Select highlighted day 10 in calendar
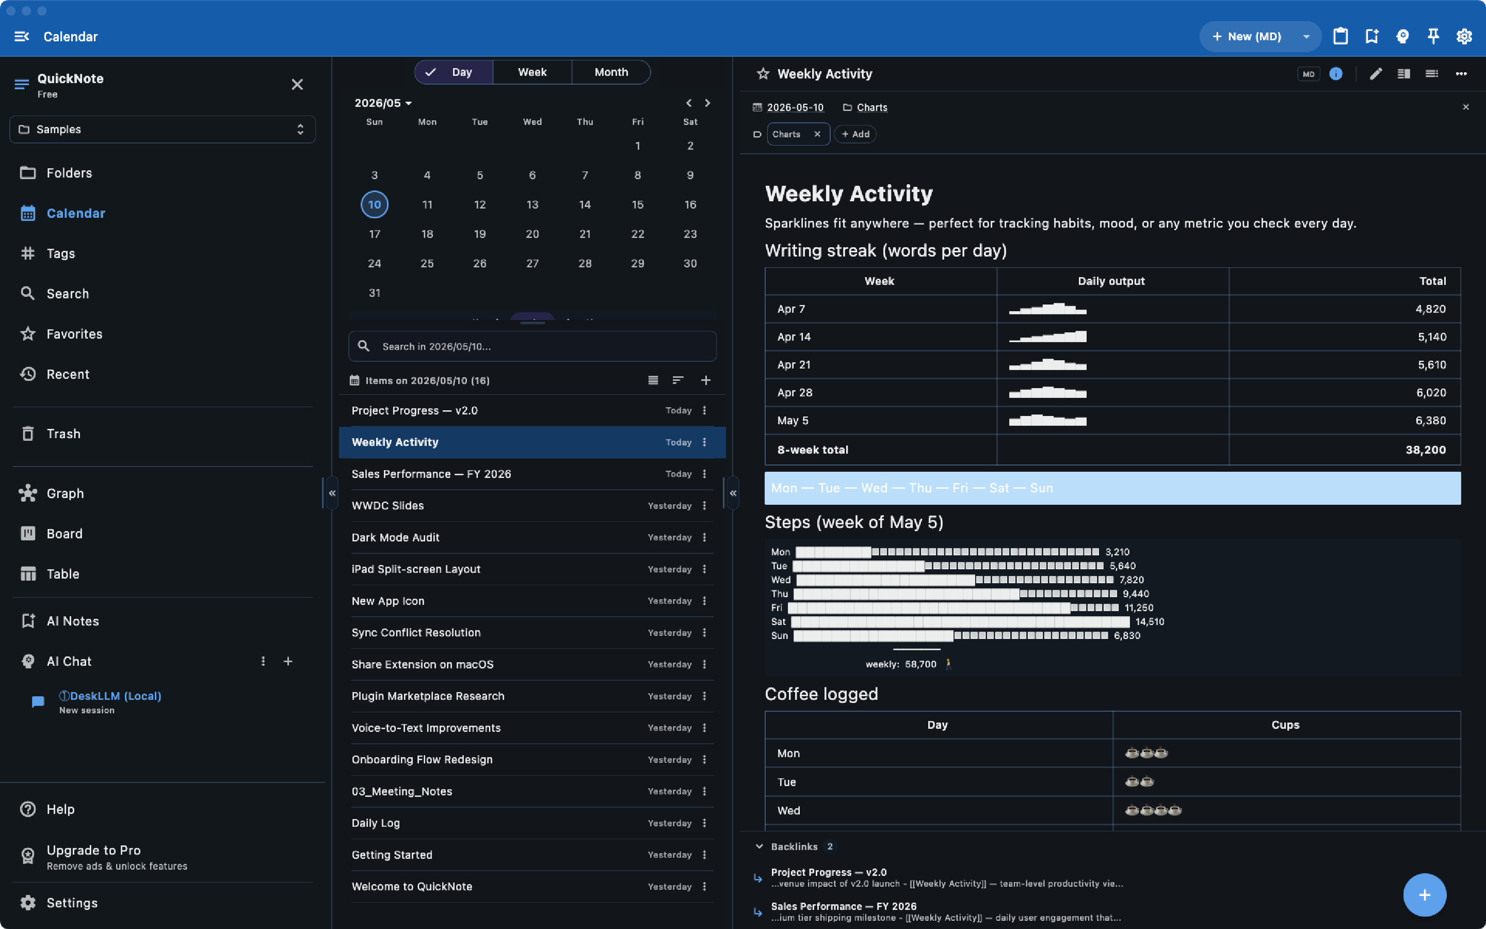 tap(374, 204)
